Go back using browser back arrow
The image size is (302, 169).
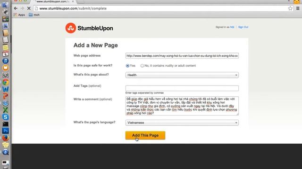(16, 8)
